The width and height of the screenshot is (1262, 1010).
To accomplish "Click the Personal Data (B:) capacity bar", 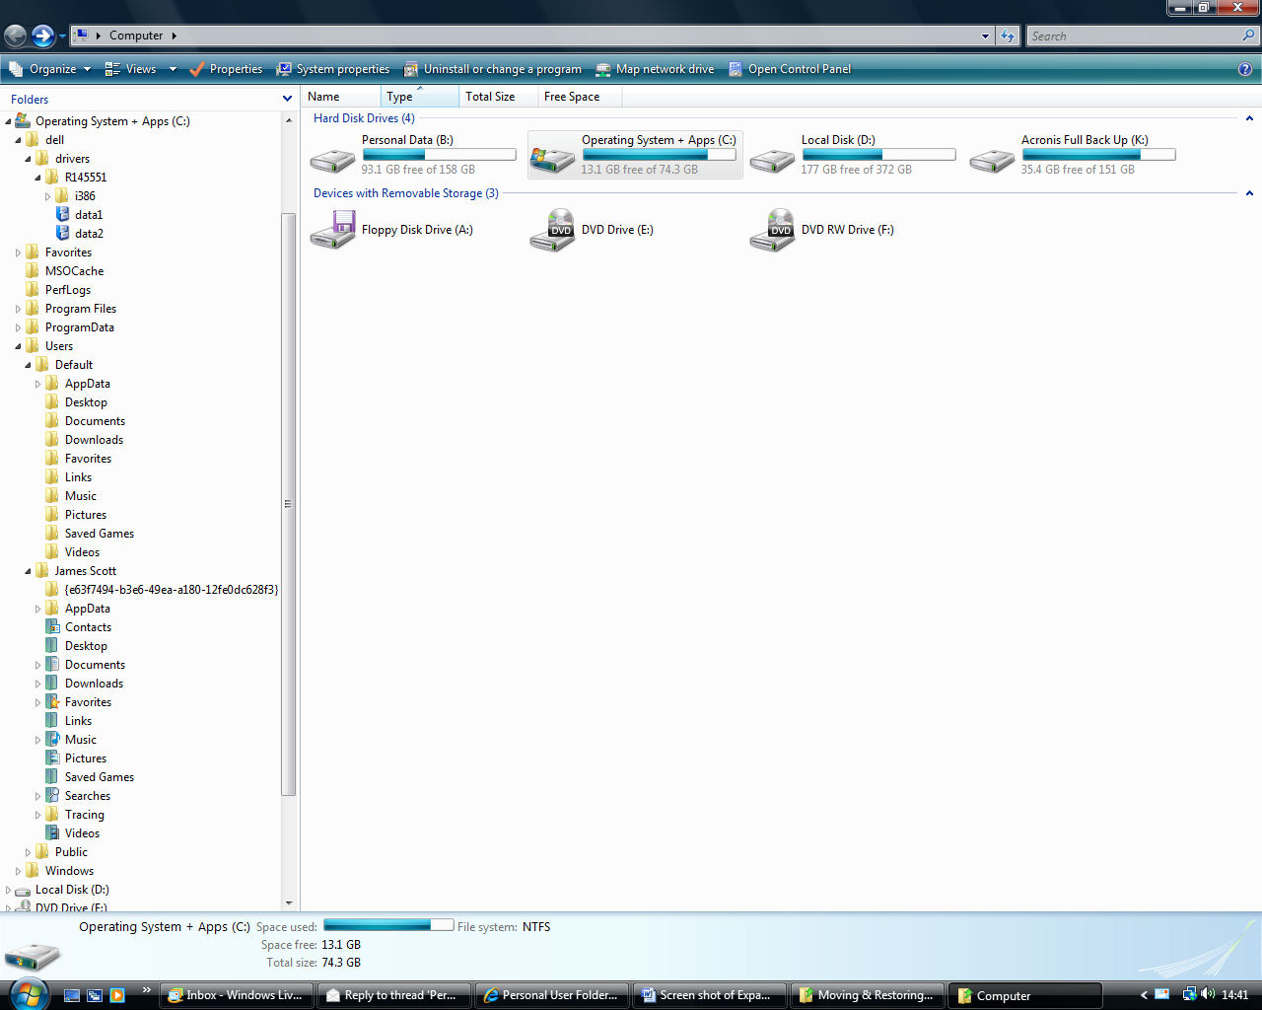I will pyautogui.click(x=439, y=155).
